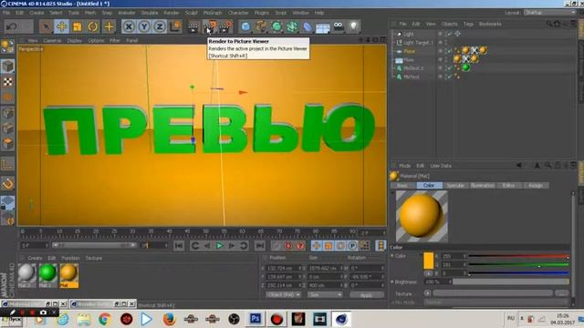Select the gray material thumbnail
The height and width of the screenshot is (328, 584).
[x=26, y=275]
